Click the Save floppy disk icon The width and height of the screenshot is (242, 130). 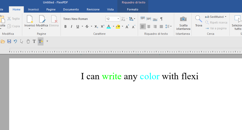coord(9,41)
